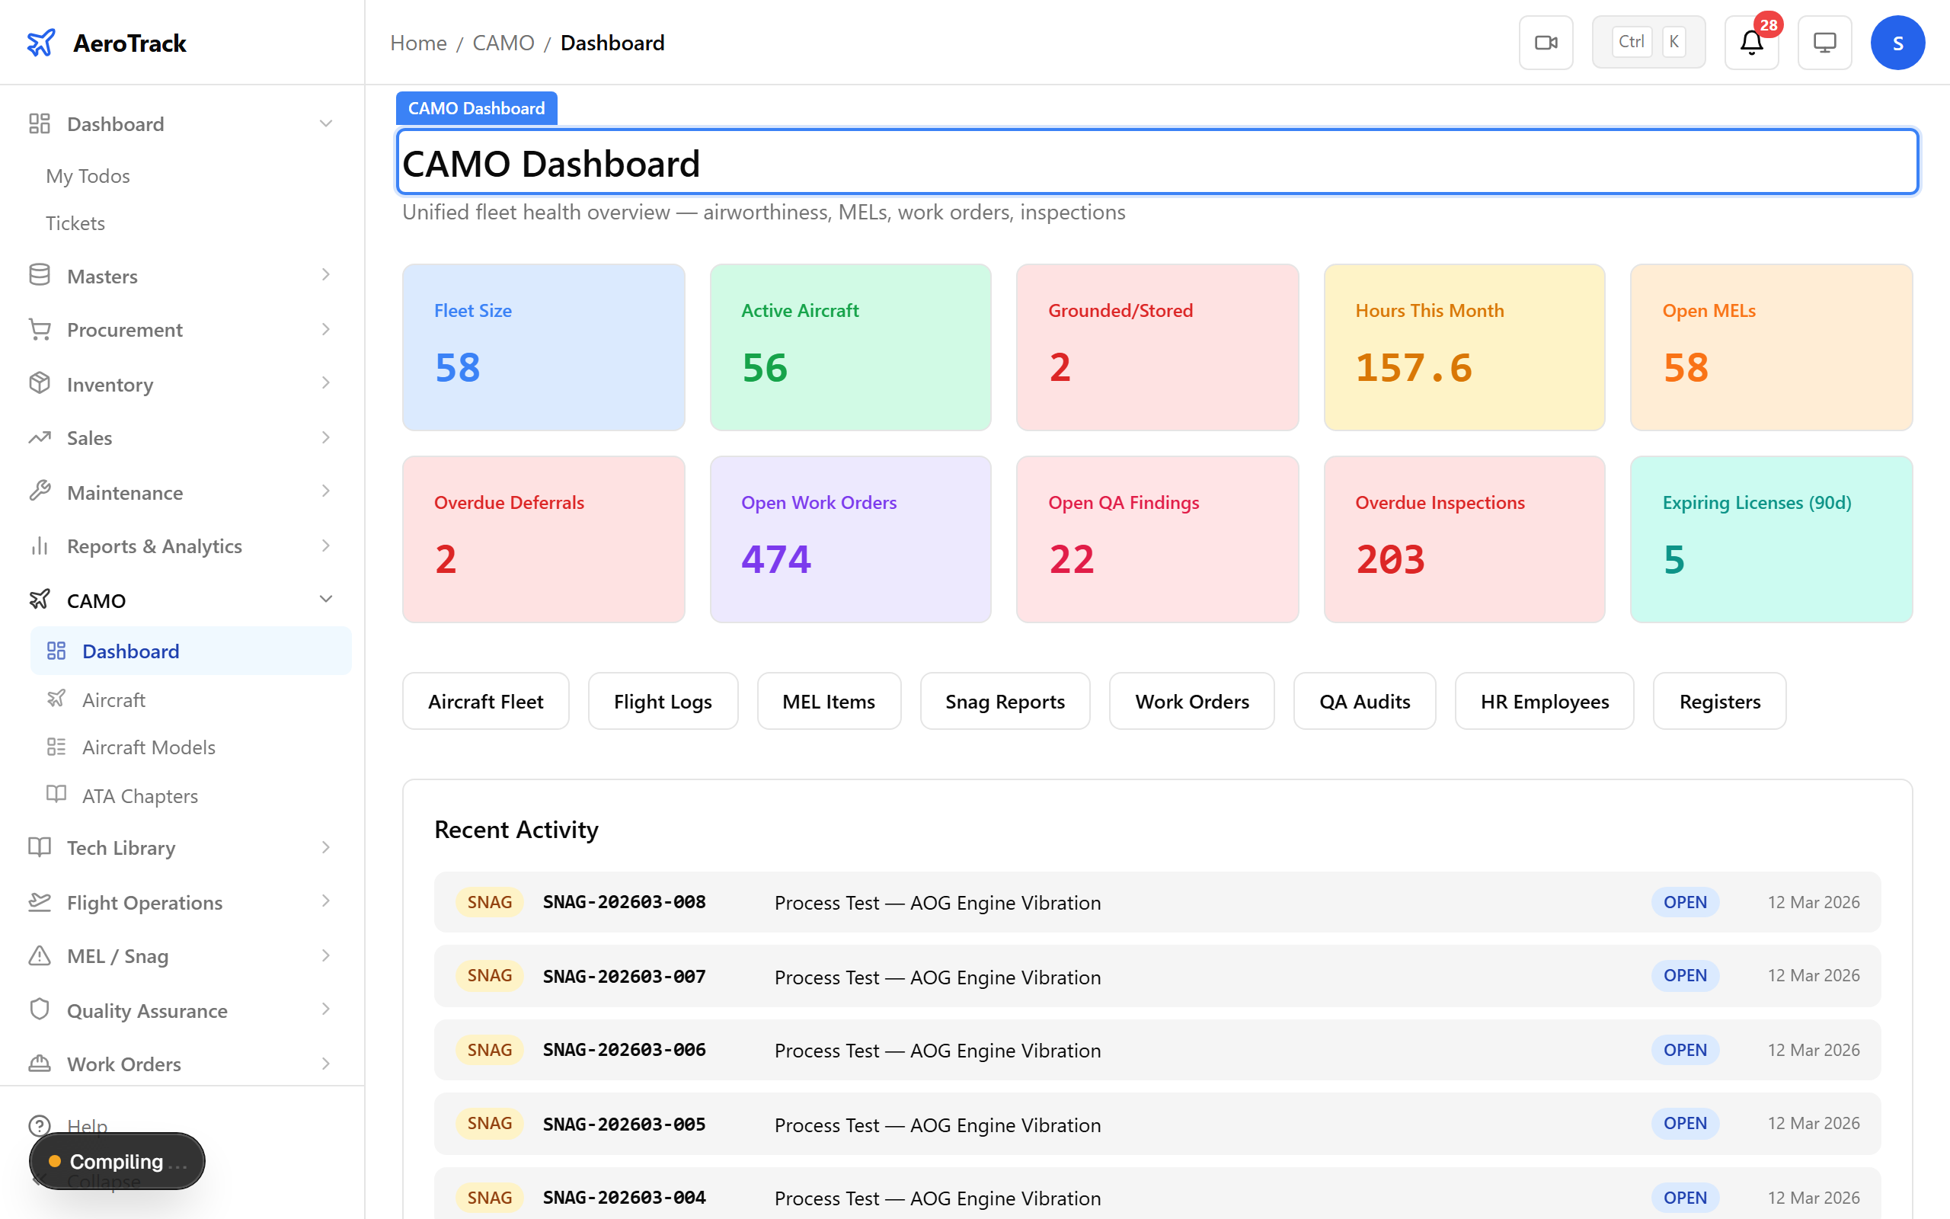This screenshot has width=1950, height=1219.
Task: Collapse the CAMO section chevron
Action: [325, 599]
